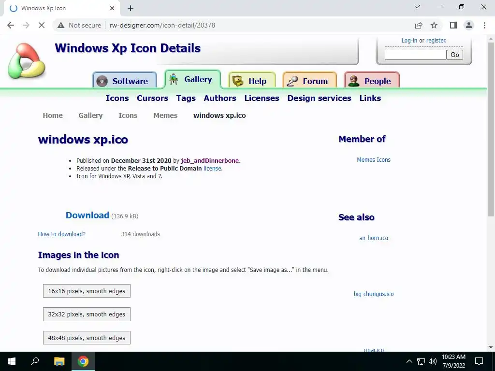Open Memes Icons set link

[374, 159]
